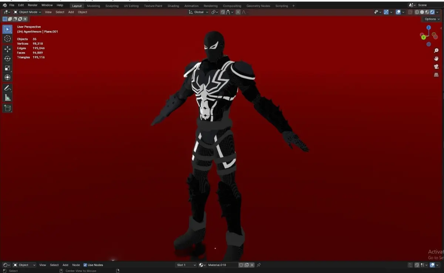Toggle snapping magnet icon

click(x=223, y=12)
